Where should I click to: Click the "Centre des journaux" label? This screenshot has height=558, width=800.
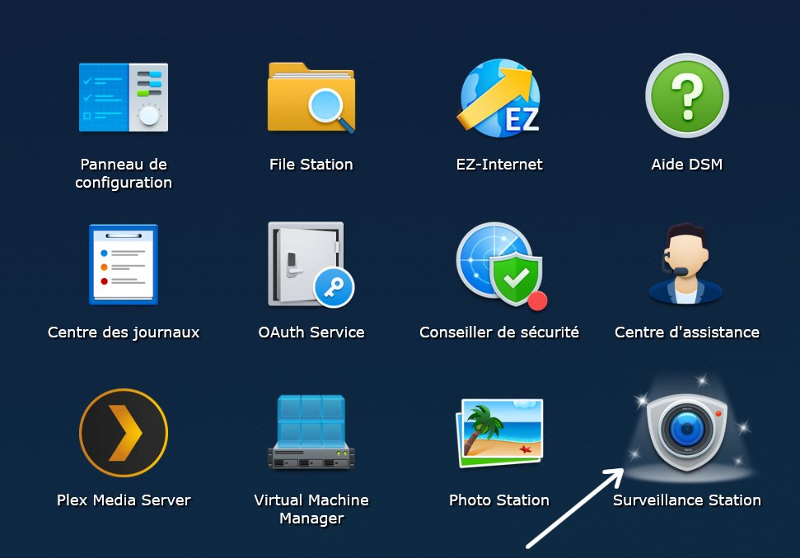point(124,332)
